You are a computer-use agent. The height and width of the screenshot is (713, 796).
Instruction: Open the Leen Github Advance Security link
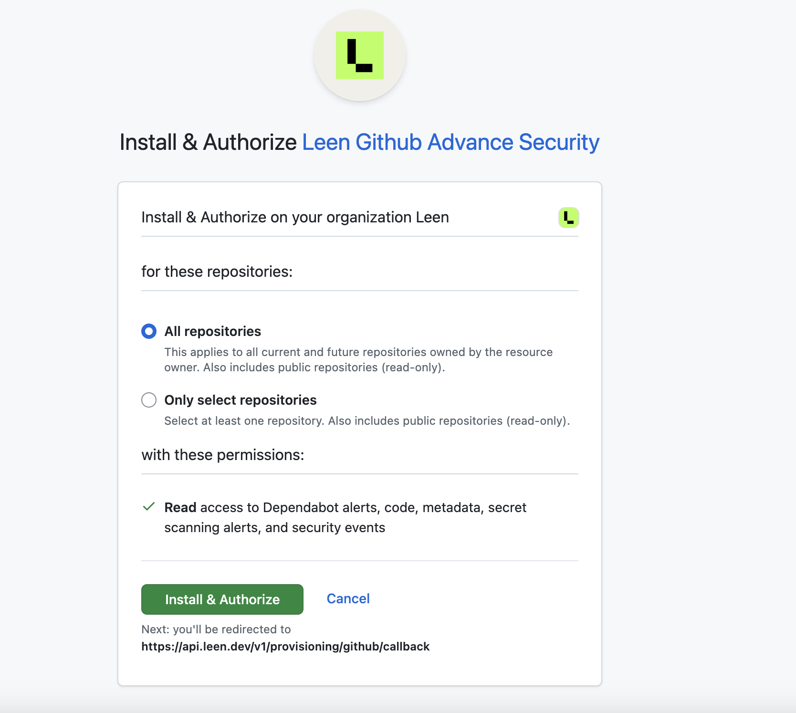pos(450,142)
